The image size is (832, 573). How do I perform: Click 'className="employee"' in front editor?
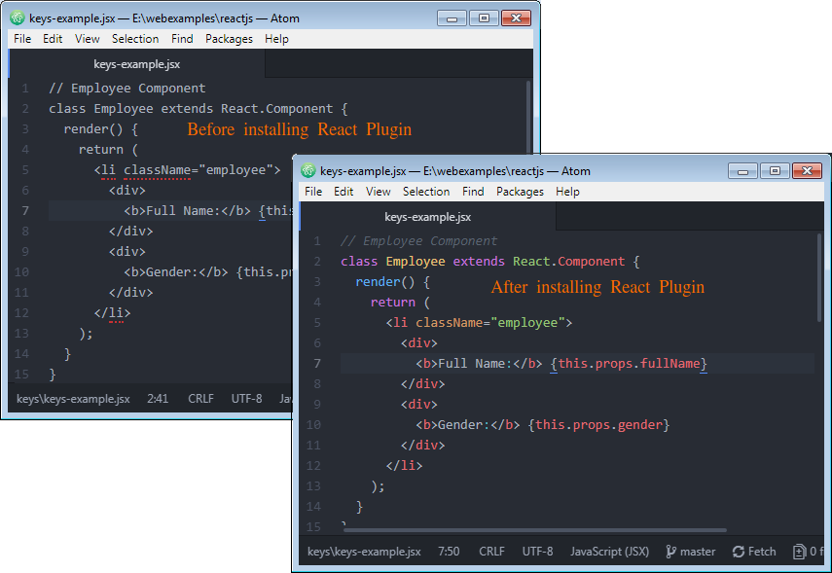[x=490, y=323]
